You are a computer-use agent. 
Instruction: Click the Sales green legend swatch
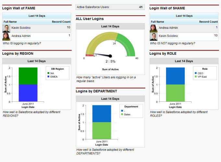122,114
